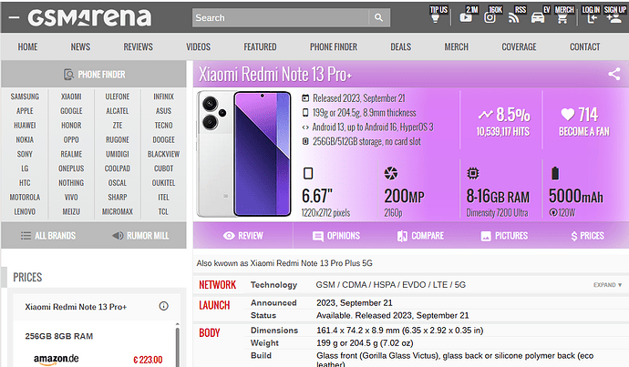Click the camera shutter icon above 200MP
This screenshot has width=629, height=367.
click(391, 173)
